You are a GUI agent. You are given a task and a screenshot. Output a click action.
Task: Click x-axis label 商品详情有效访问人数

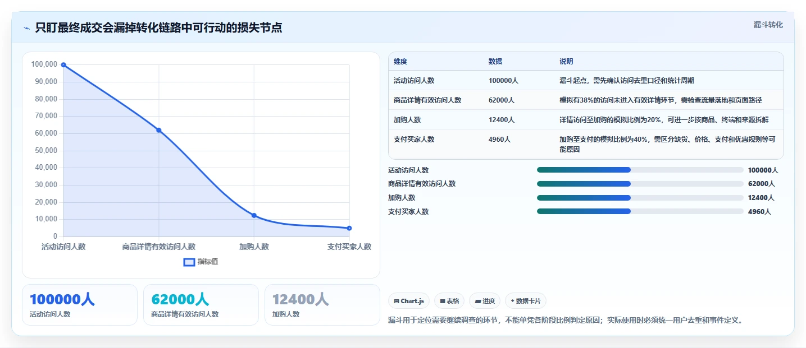pos(159,247)
